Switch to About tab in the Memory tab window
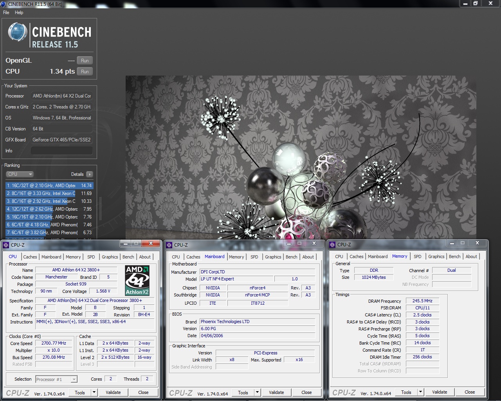 pyautogui.click(x=471, y=256)
